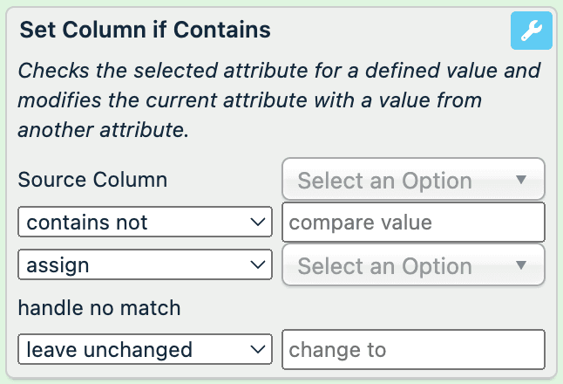
Task: Open the 'leave unchanged' dropdown
Action: pyautogui.click(x=144, y=350)
